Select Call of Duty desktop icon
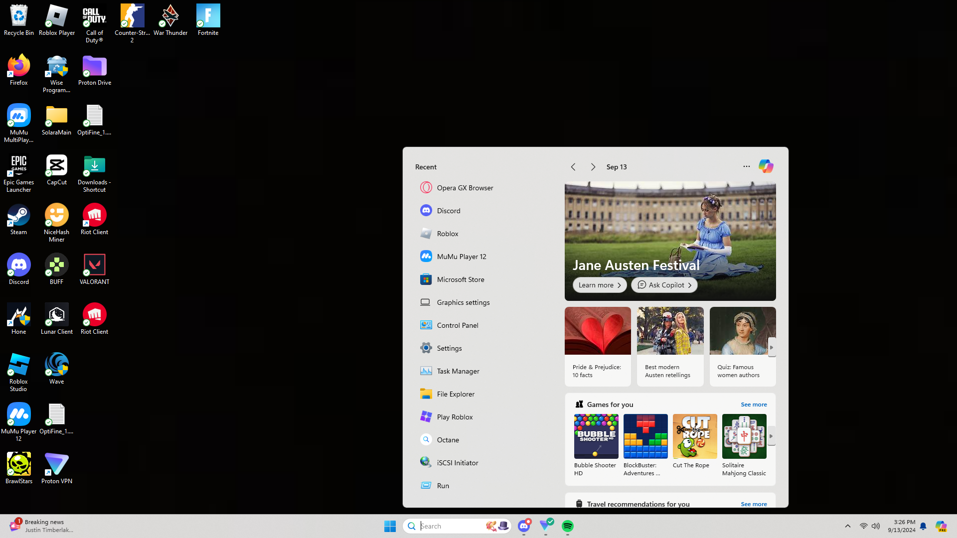Viewport: 957px width, 538px height. 95,24
